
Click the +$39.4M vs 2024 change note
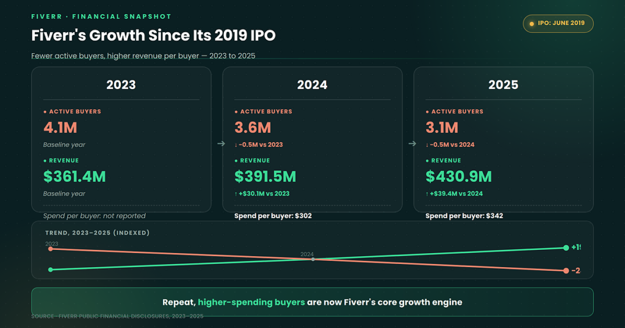454,193
